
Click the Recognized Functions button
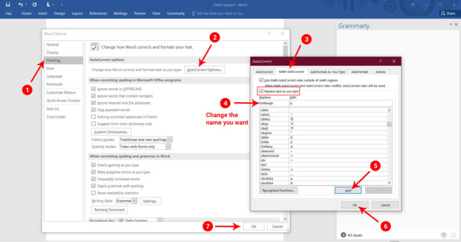(x=279, y=190)
